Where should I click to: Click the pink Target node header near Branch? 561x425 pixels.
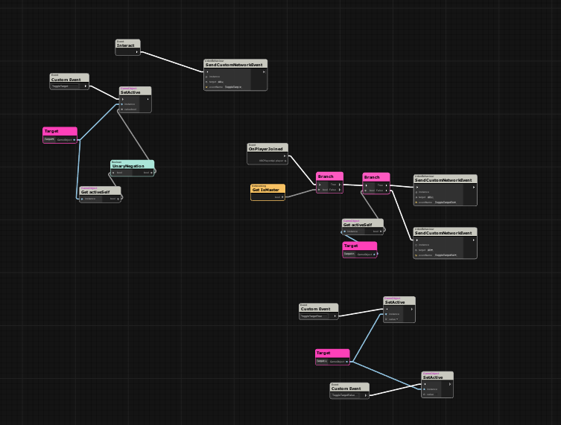point(360,246)
